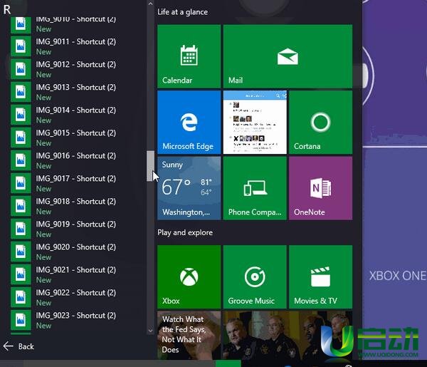Click the IMG_9020 shortcut image icon
This screenshot has width=427, height=367.
pyautogui.click(x=21, y=252)
